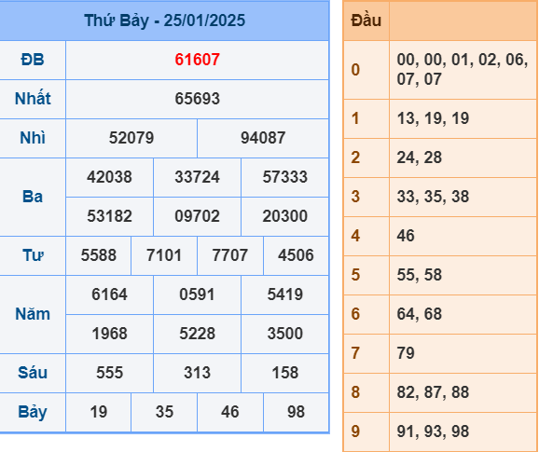Select the Tư prize label

click(x=33, y=255)
